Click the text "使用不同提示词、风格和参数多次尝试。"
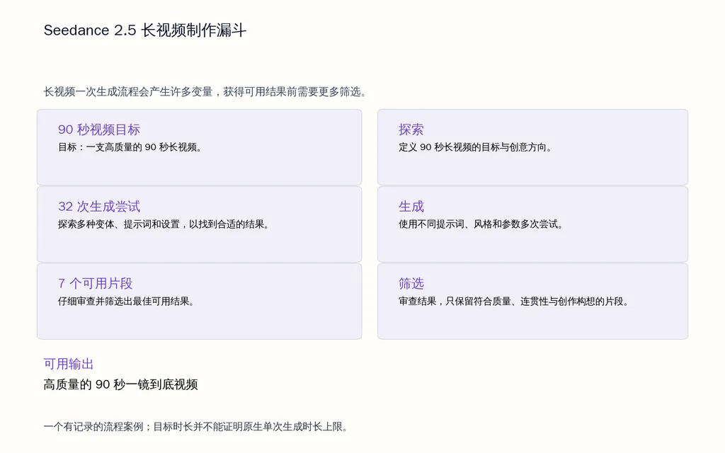Image resolution: width=725 pixels, height=453 pixels. 481,224
